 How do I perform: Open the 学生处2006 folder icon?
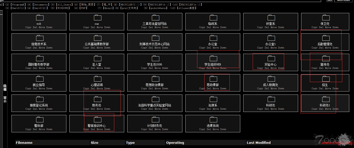point(155,58)
